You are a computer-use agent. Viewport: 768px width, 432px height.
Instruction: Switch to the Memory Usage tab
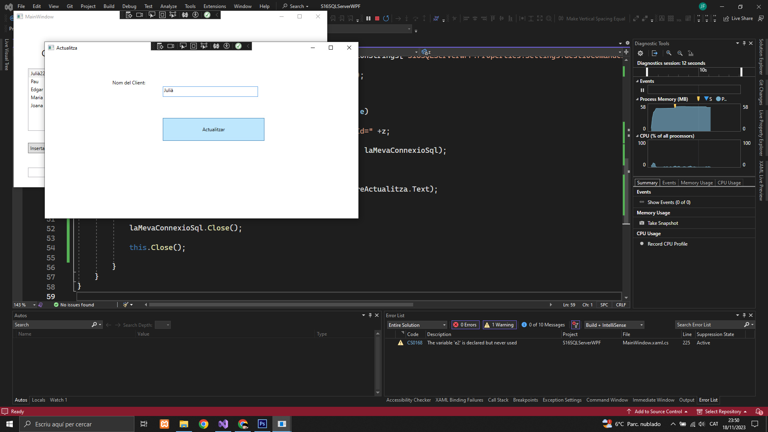(696, 183)
